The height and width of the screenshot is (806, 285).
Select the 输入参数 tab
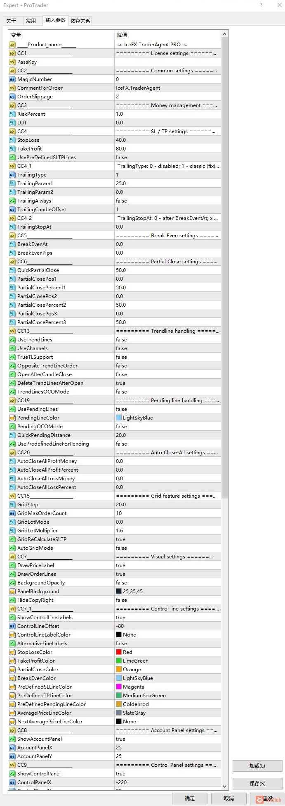coord(56,20)
